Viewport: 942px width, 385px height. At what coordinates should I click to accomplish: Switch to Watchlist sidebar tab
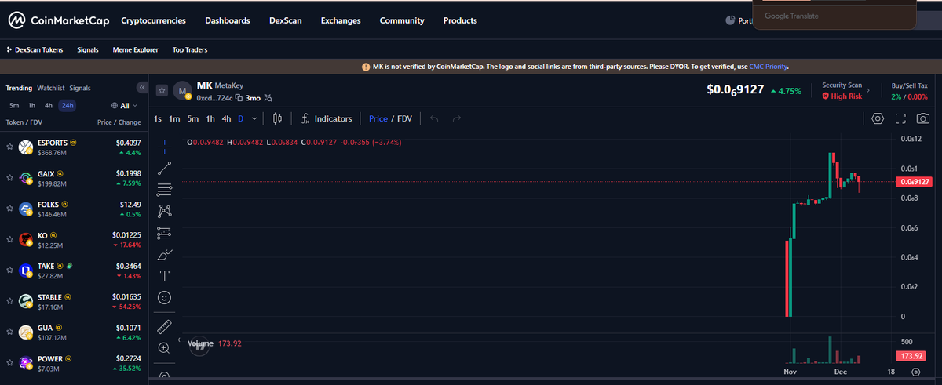pos(50,88)
